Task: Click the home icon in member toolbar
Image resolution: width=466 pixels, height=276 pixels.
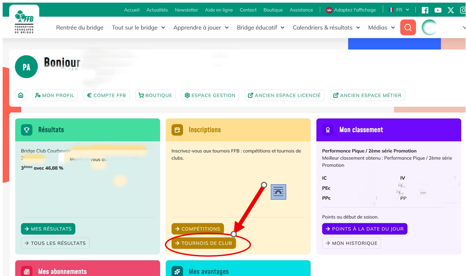Action: [x=21, y=95]
